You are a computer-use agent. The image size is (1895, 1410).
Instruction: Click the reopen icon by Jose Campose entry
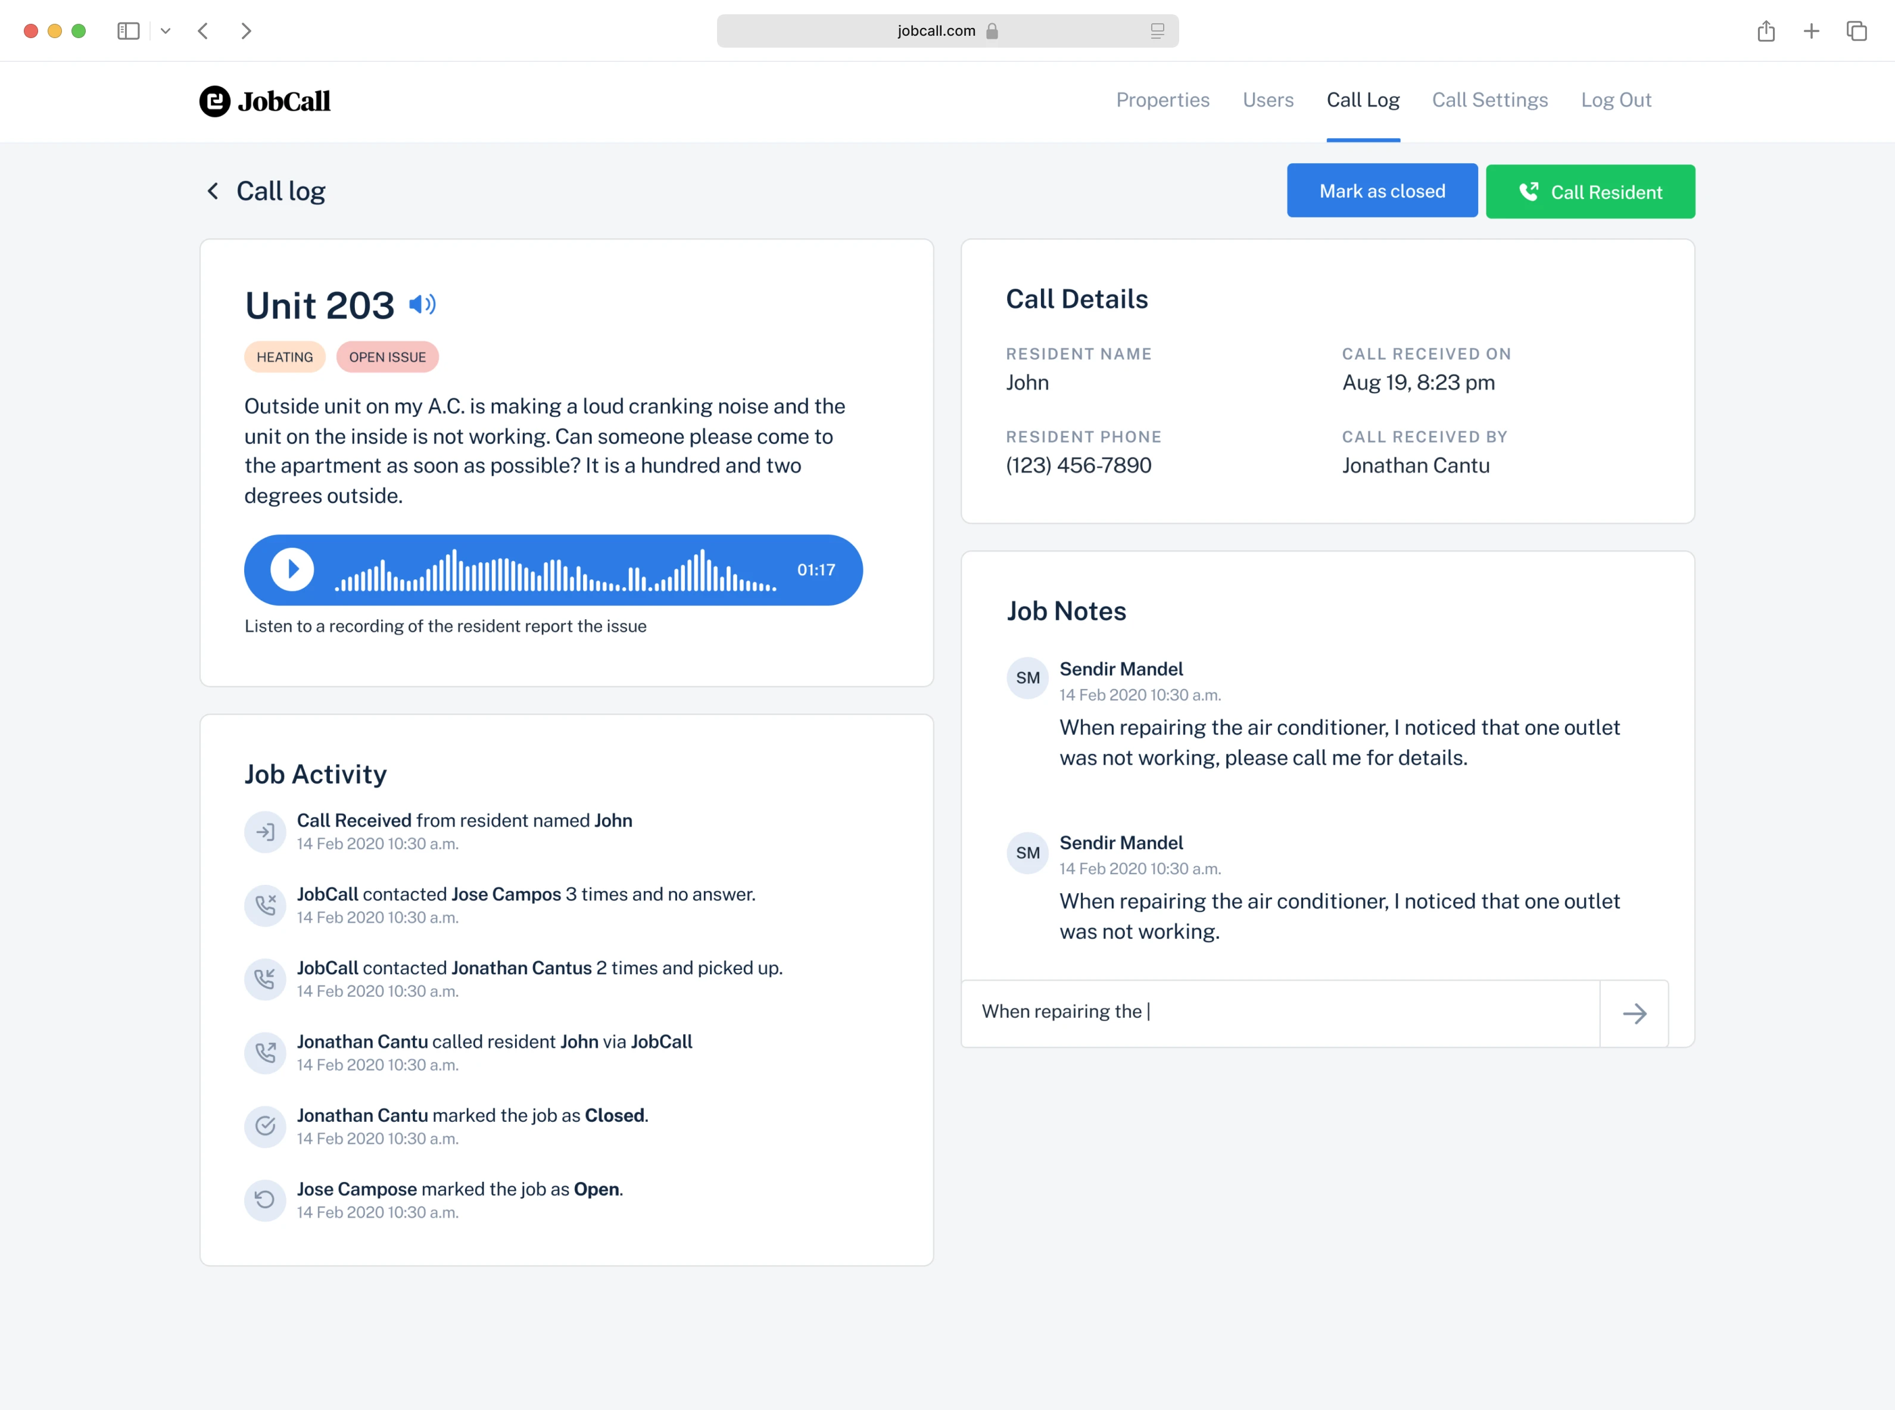pyautogui.click(x=266, y=1199)
